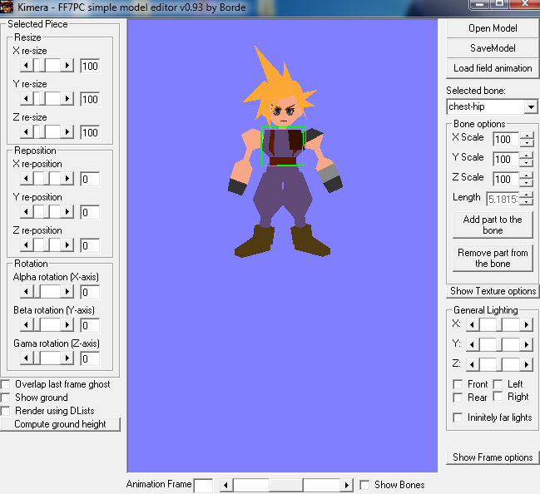Remove part from the bone
The image size is (540, 494).
tap(493, 258)
